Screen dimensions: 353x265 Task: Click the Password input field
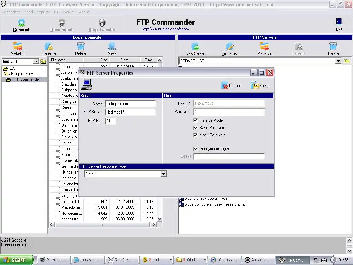click(229, 112)
